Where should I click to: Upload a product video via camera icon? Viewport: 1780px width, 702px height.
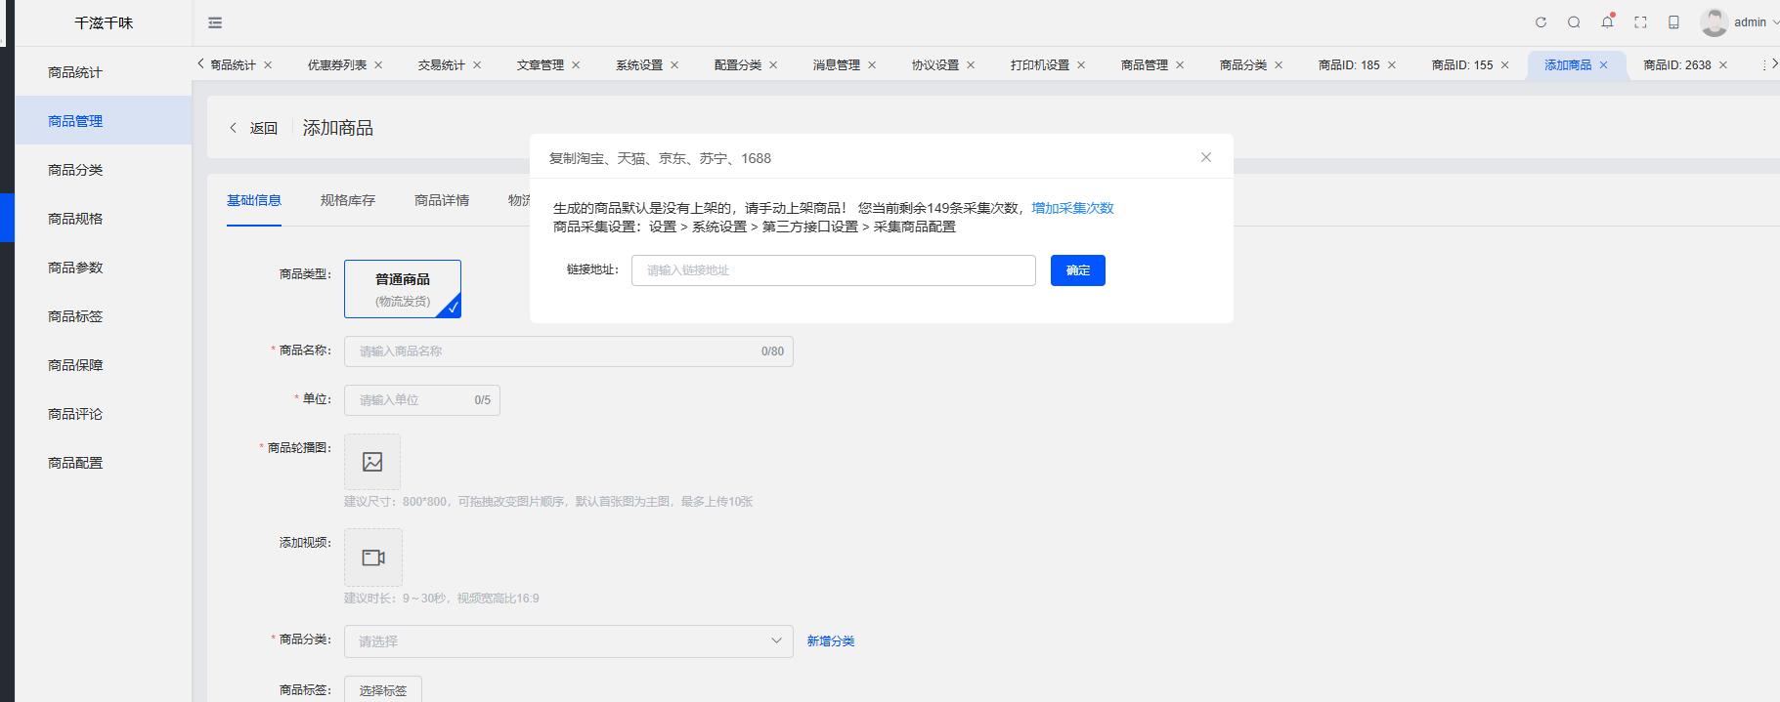click(x=372, y=557)
